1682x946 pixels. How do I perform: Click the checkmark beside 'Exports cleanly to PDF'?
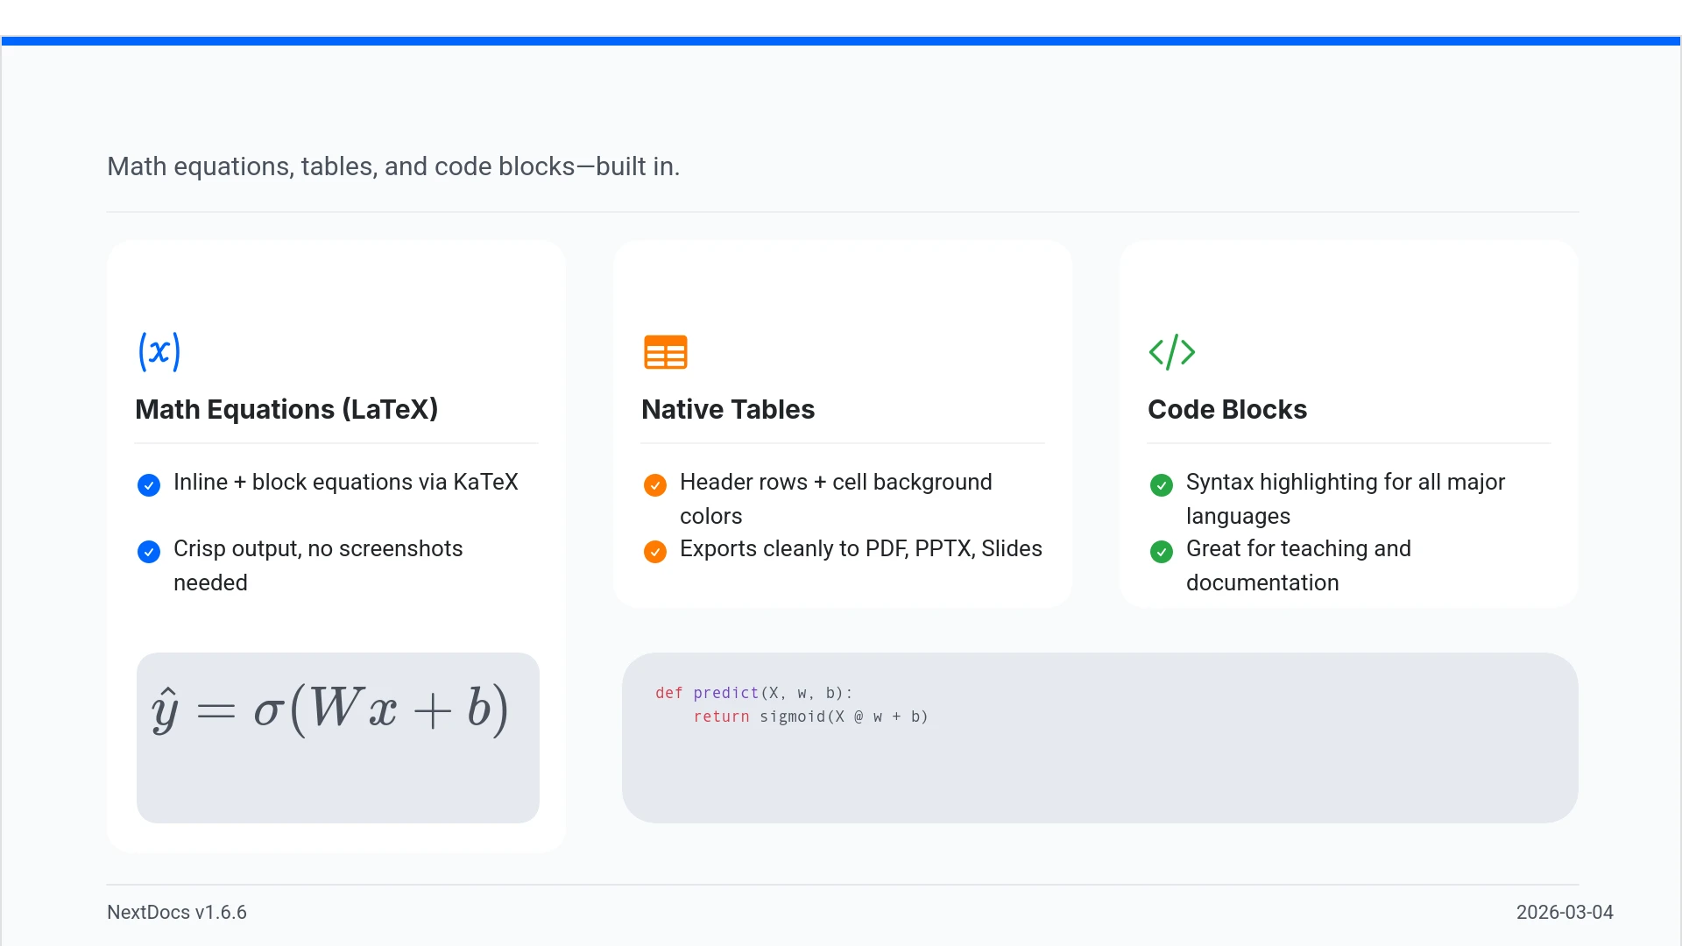pos(655,552)
